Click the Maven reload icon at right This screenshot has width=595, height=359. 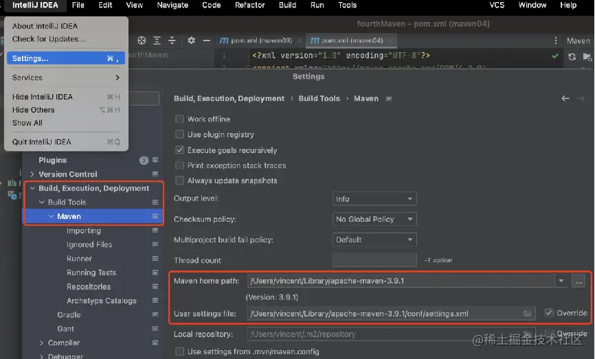point(572,57)
